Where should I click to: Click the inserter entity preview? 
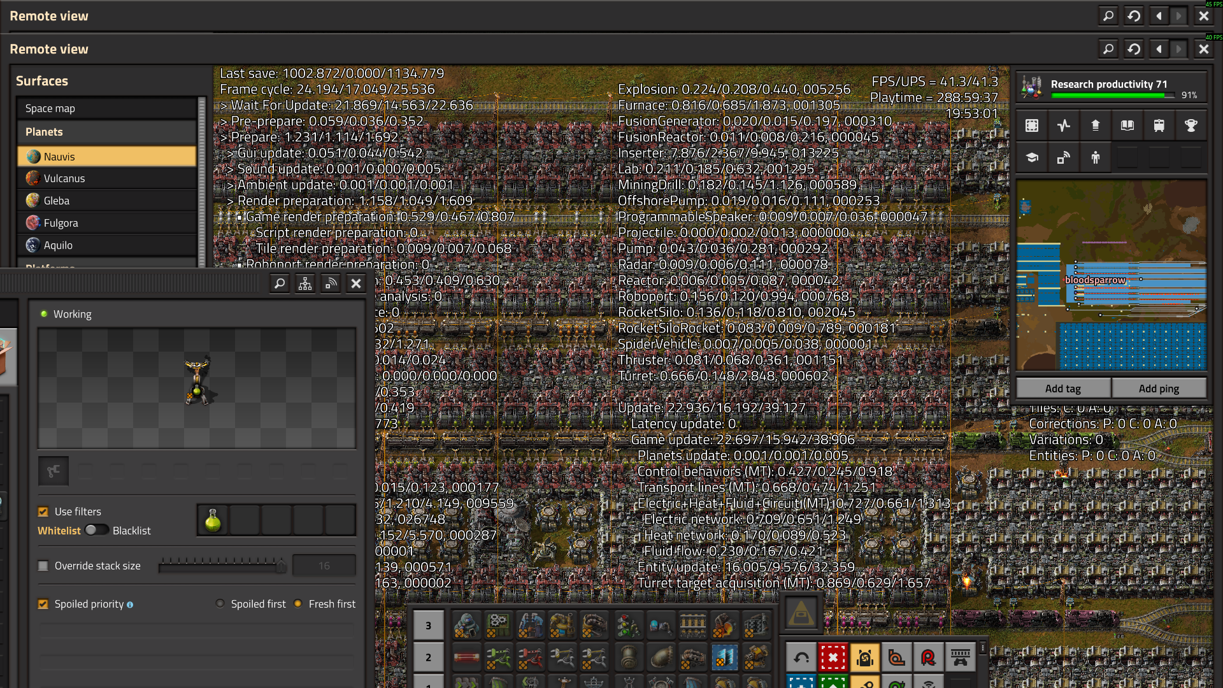(x=197, y=388)
